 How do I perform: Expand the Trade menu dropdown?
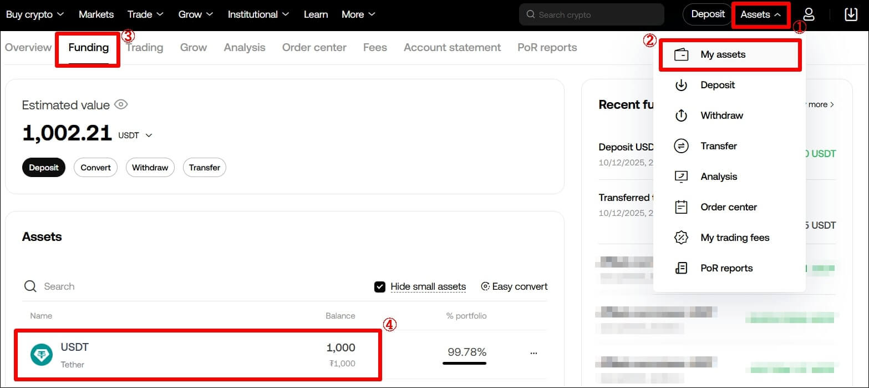click(145, 14)
